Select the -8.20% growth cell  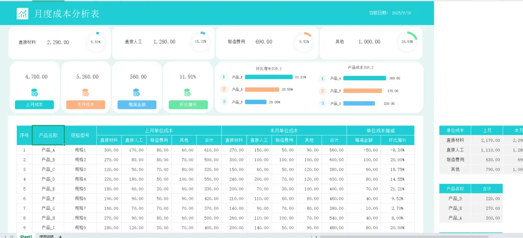[x=398, y=150]
